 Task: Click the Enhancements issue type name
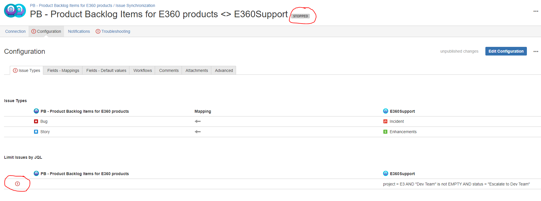(403, 132)
